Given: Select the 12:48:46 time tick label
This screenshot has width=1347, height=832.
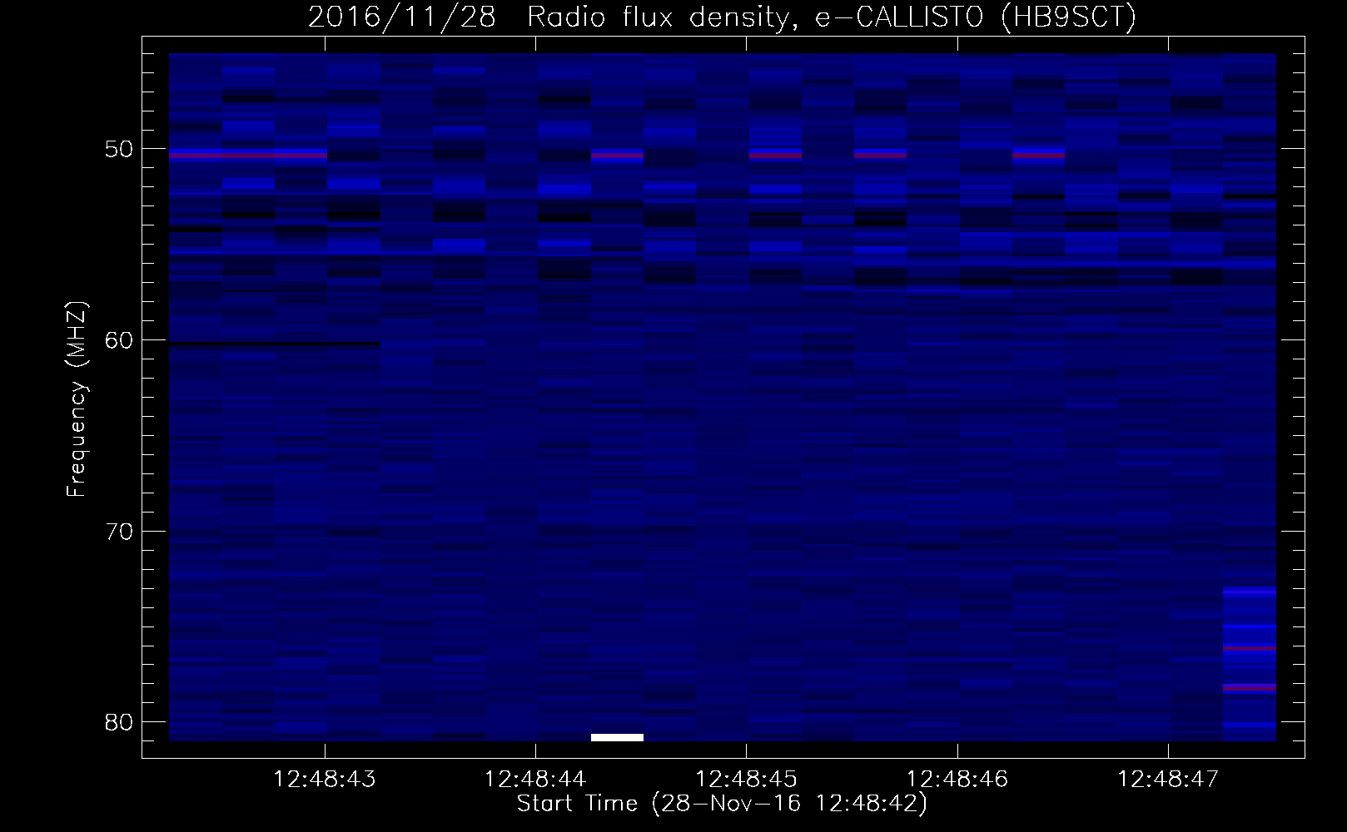Looking at the screenshot, I should 957,780.
